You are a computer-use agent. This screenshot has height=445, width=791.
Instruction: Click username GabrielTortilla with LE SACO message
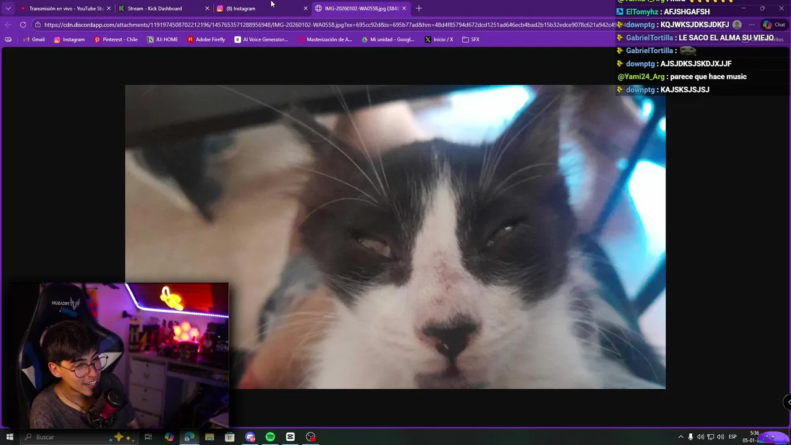(x=649, y=38)
